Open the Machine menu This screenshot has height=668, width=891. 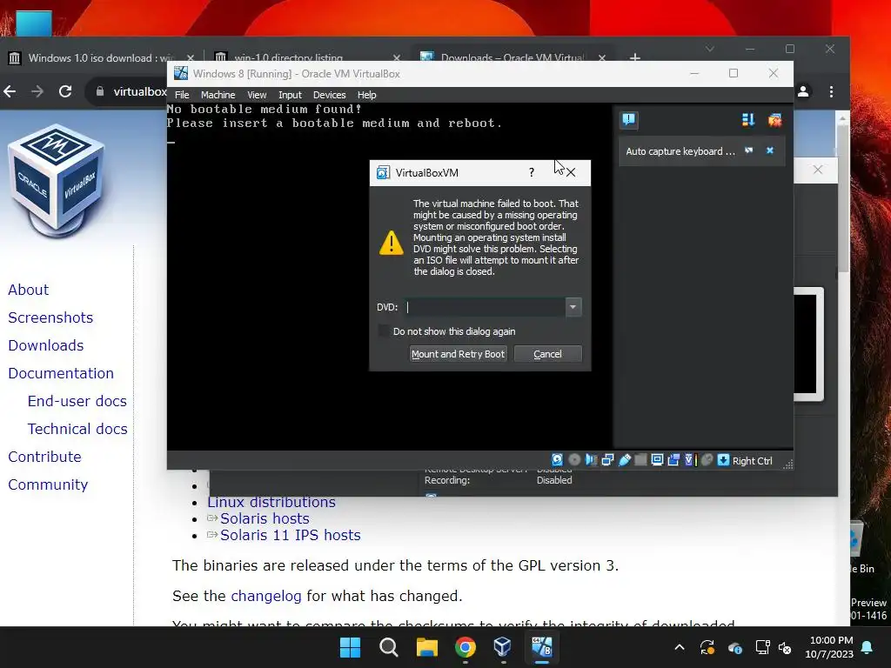218,95
